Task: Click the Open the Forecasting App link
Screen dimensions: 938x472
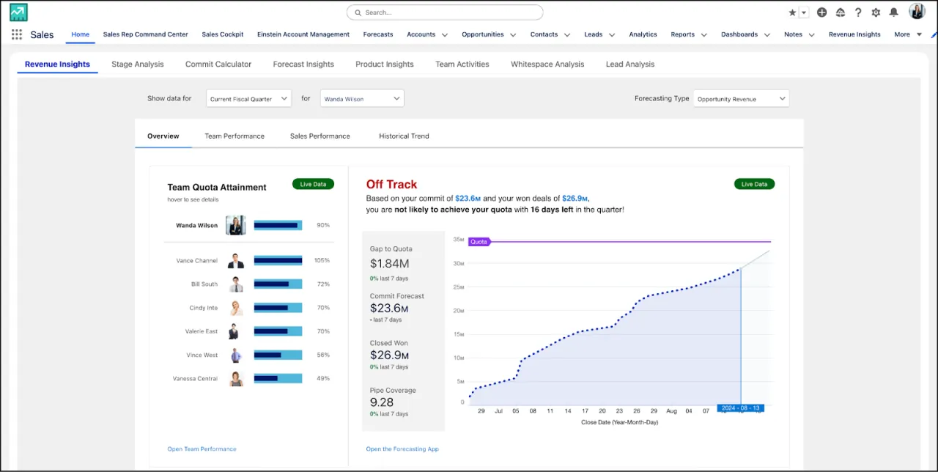Action: 402,449
